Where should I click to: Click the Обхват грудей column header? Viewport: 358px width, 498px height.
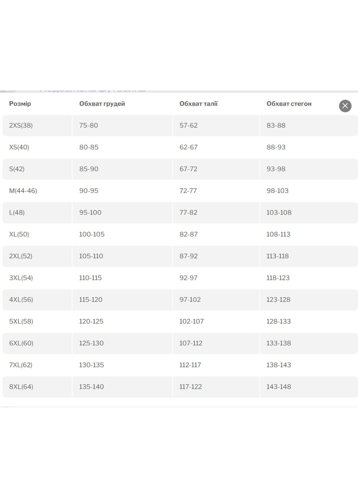102,104
